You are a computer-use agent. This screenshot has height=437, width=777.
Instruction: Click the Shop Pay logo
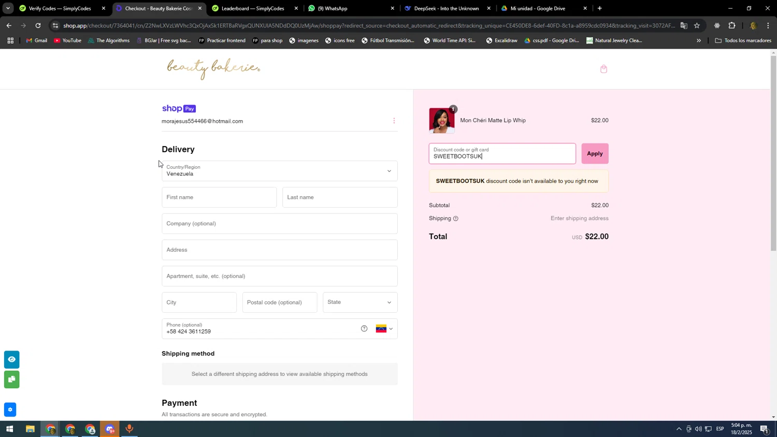(x=179, y=109)
